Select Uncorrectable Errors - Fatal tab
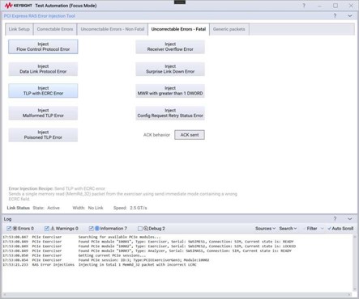This screenshot has width=359, height=299. (178, 29)
